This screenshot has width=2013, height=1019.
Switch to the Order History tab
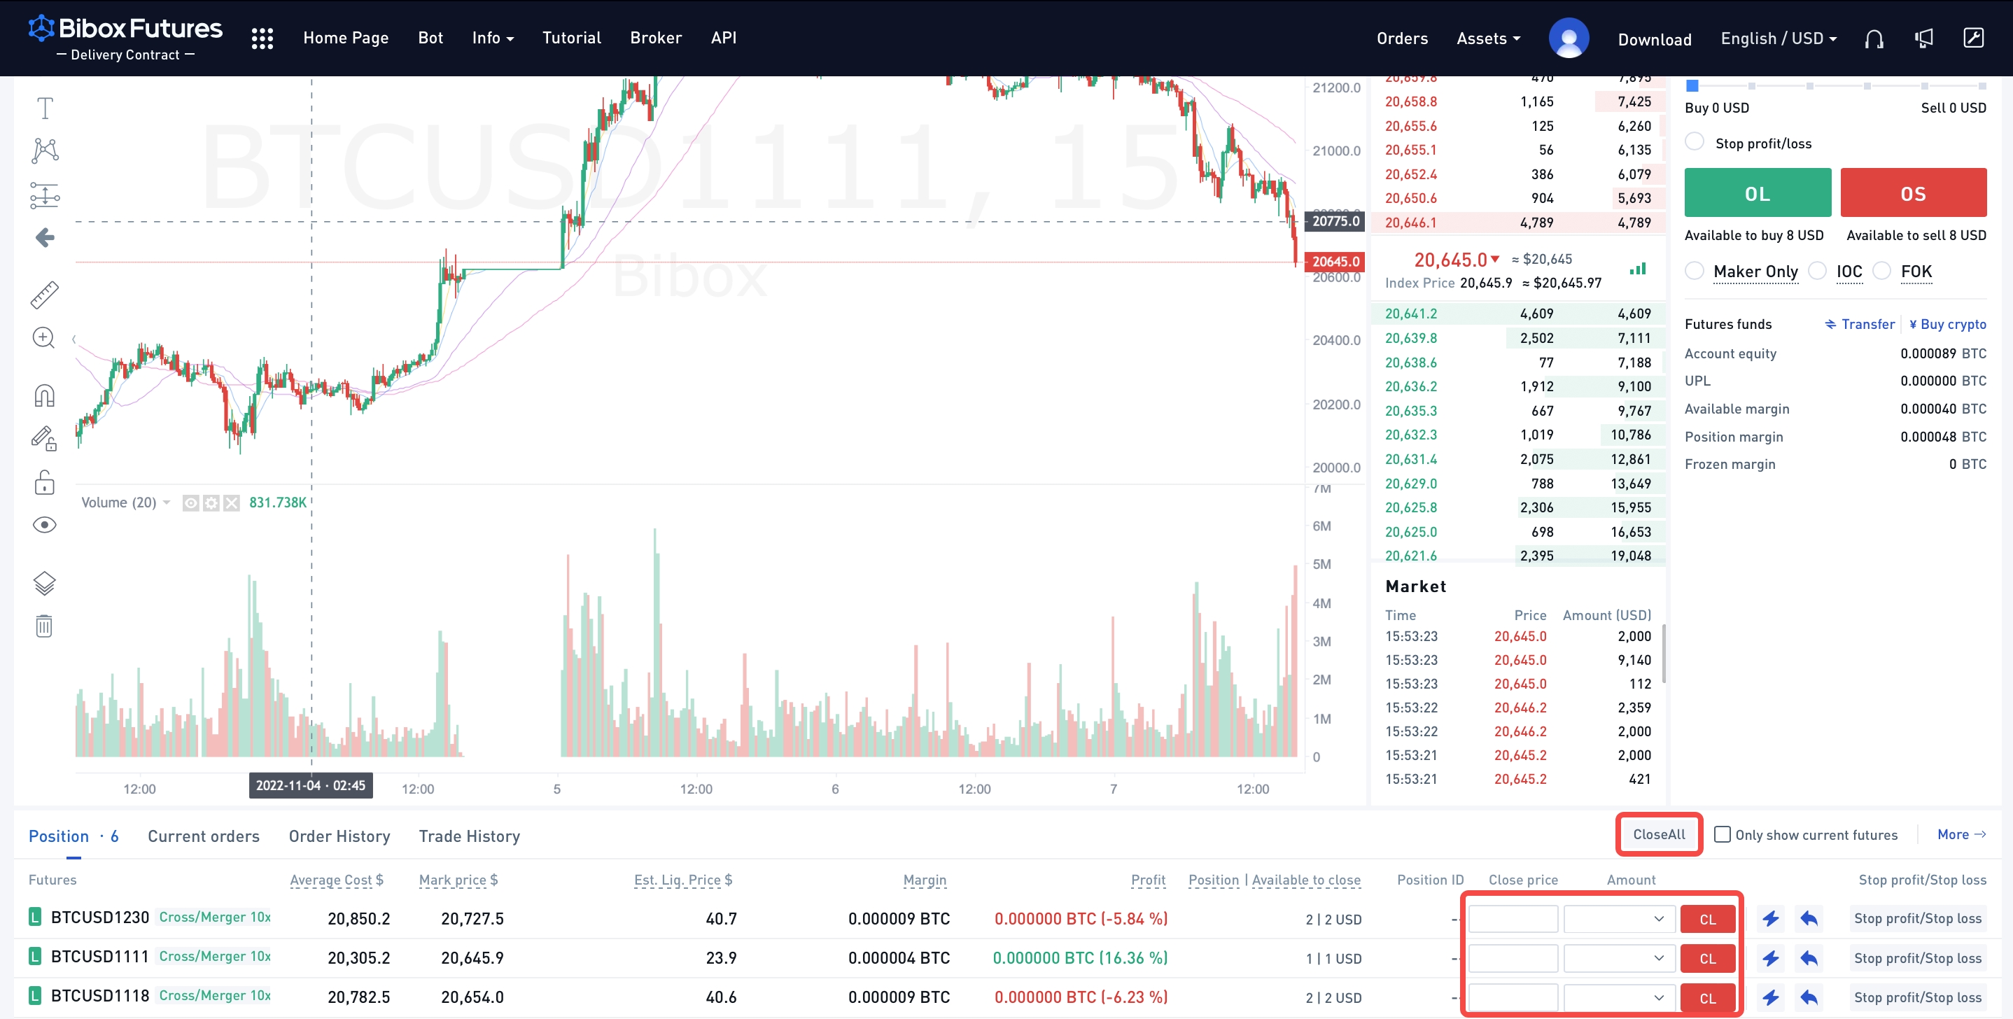pos(339,836)
